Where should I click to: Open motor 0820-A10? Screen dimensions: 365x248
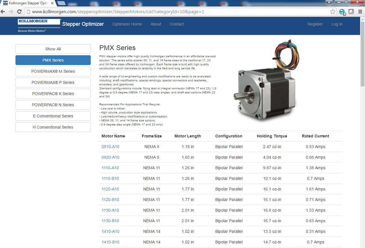point(110,157)
